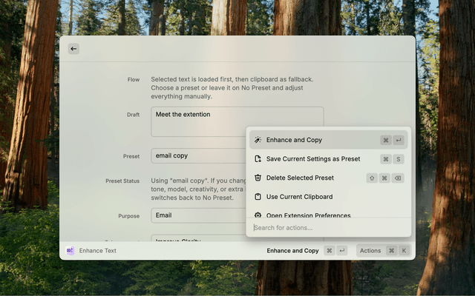The height and width of the screenshot is (296, 475).
Task: Open the Preset dropdown showing email copy
Action: click(198, 156)
